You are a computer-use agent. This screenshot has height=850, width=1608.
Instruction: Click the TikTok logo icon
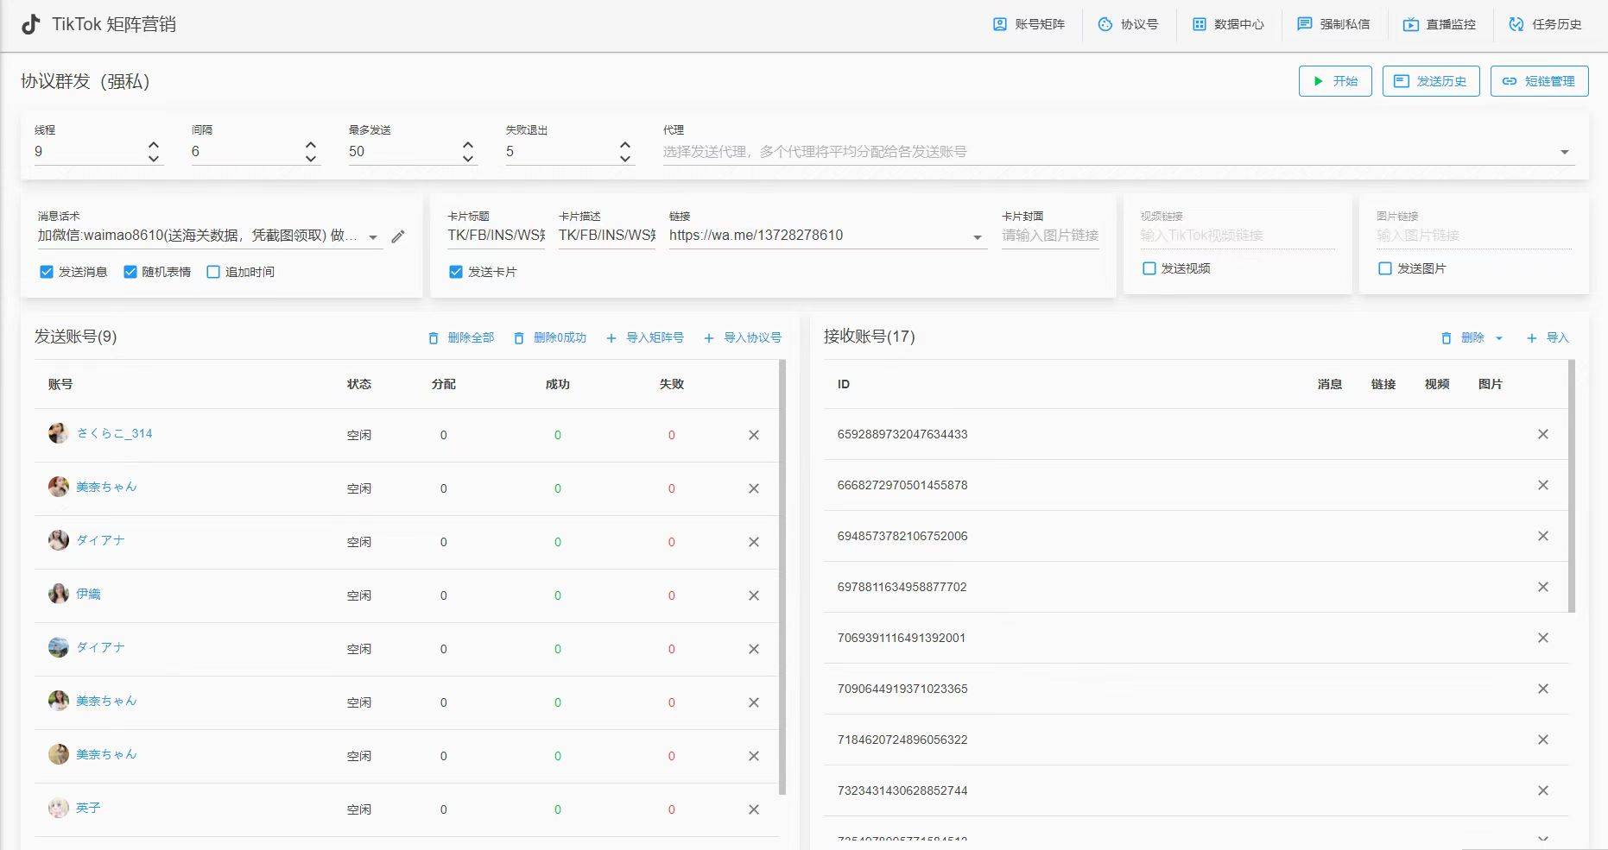31,24
